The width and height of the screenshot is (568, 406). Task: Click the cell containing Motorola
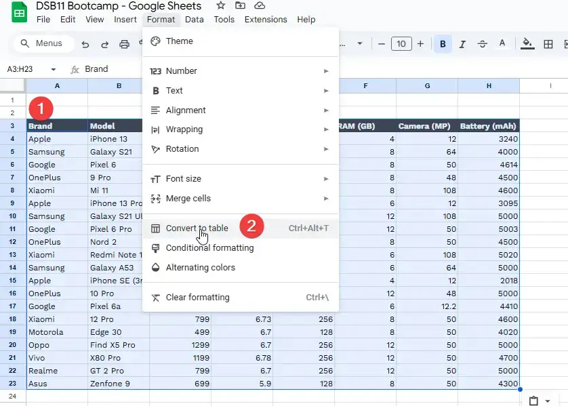pyautogui.click(x=57, y=332)
